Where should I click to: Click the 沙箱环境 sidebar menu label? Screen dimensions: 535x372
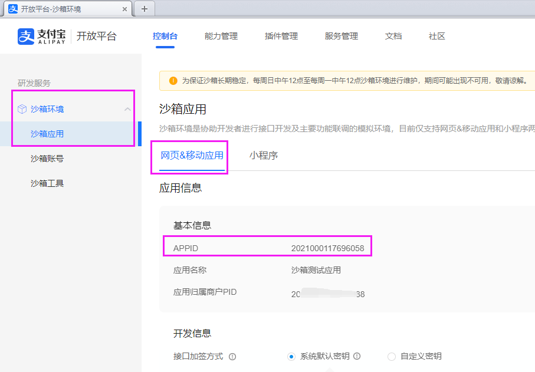[47, 109]
